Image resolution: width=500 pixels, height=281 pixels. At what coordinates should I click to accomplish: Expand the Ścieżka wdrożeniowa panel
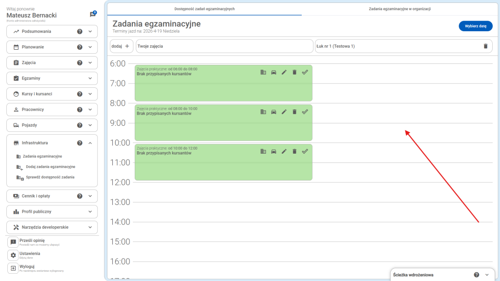coord(487,275)
